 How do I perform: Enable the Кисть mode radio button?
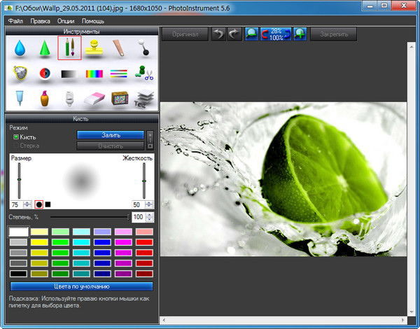pyautogui.click(x=16, y=137)
